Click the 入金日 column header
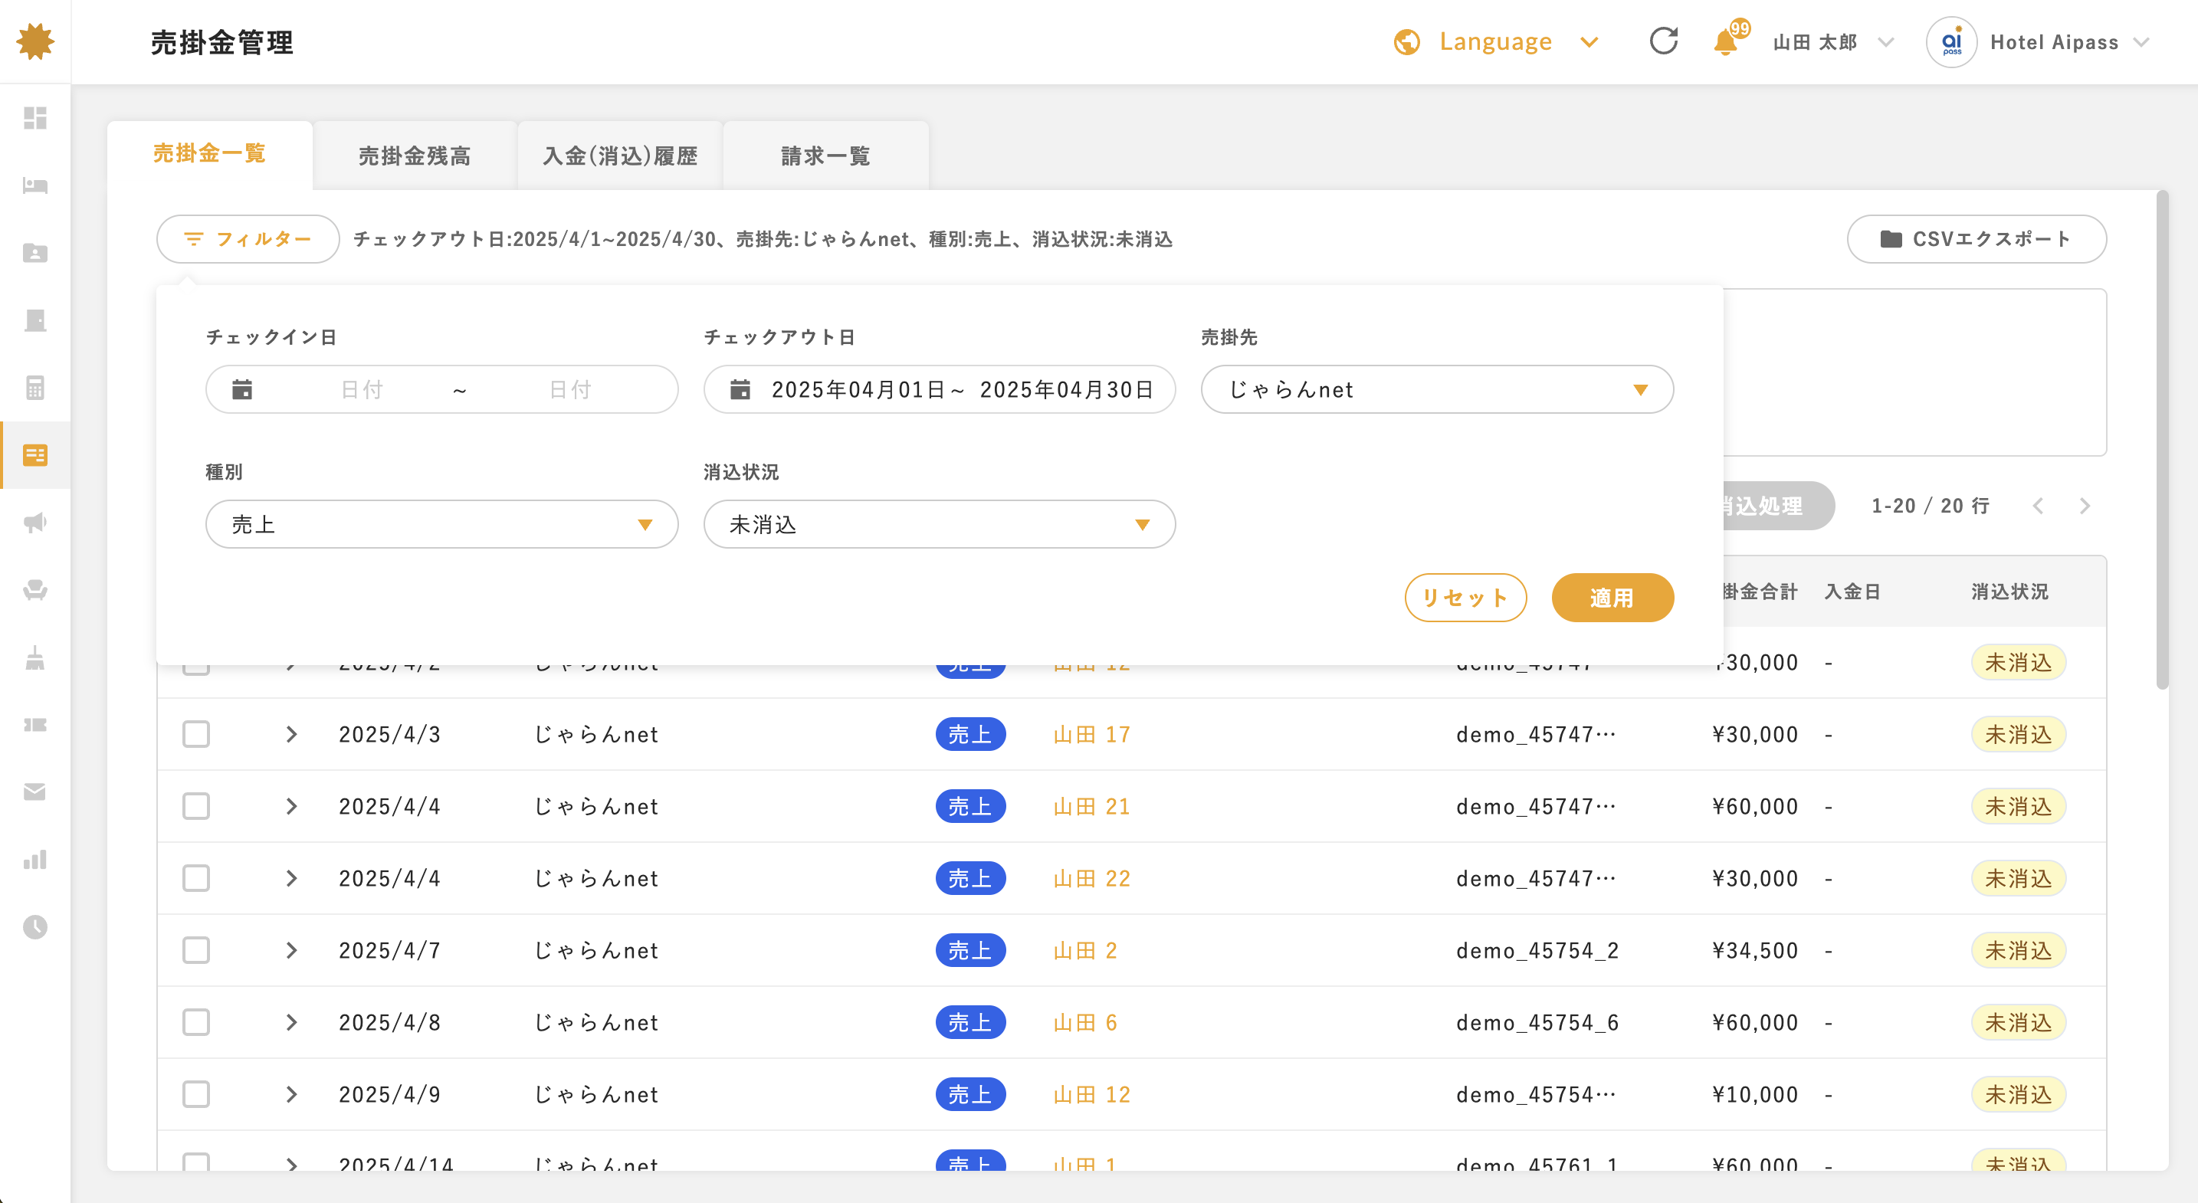This screenshot has height=1203, width=2198. pyautogui.click(x=1852, y=592)
